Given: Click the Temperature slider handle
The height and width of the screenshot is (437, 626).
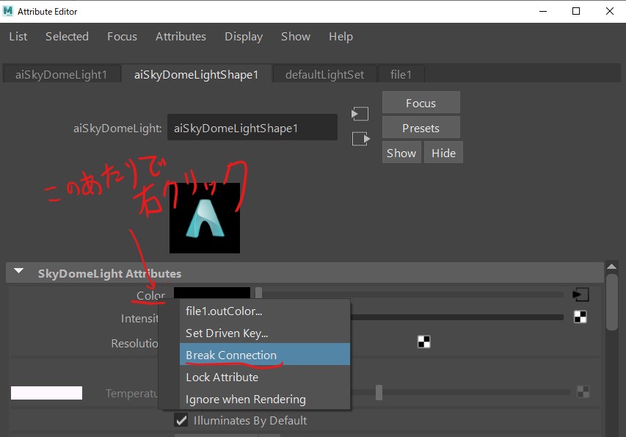Looking at the screenshot, I should [x=379, y=392].
